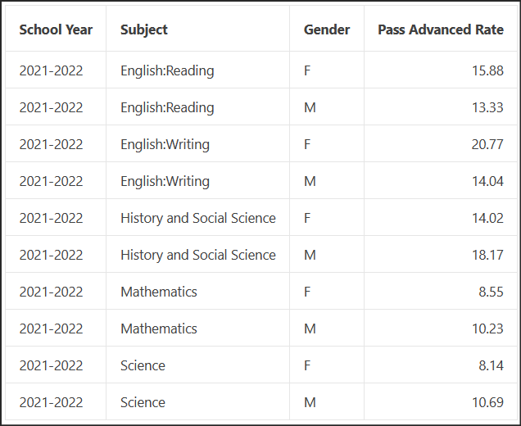Click the 20.77 English:Writing rate value

point(487,144)
